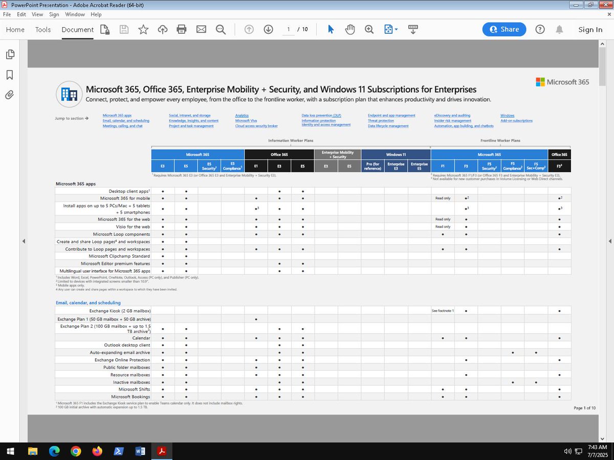Image resolution: width=614 pixels, height=460 pixels.
Task: Click the Share button
Action: click(504, 29)
